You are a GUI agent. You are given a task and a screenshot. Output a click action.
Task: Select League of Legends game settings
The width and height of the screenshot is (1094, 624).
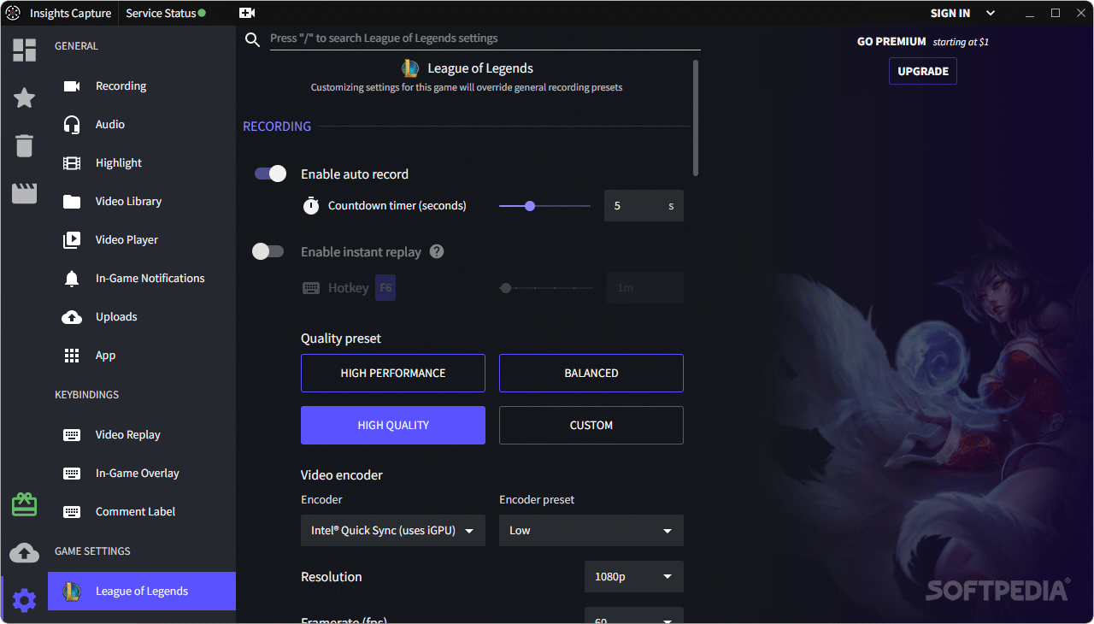pos(142,592)
